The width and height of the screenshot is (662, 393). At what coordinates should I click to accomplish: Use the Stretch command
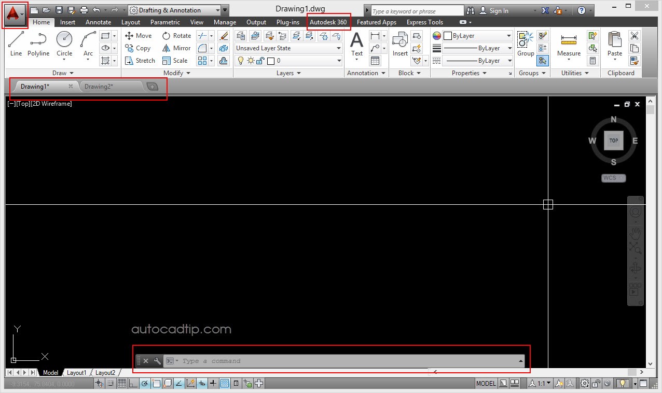pyautogui.click(x=140, y=61)
